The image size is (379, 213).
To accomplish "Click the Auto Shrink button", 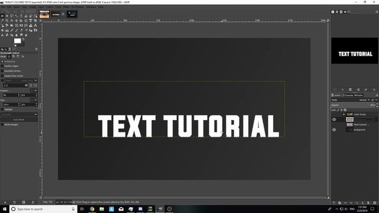I will 19,120.
